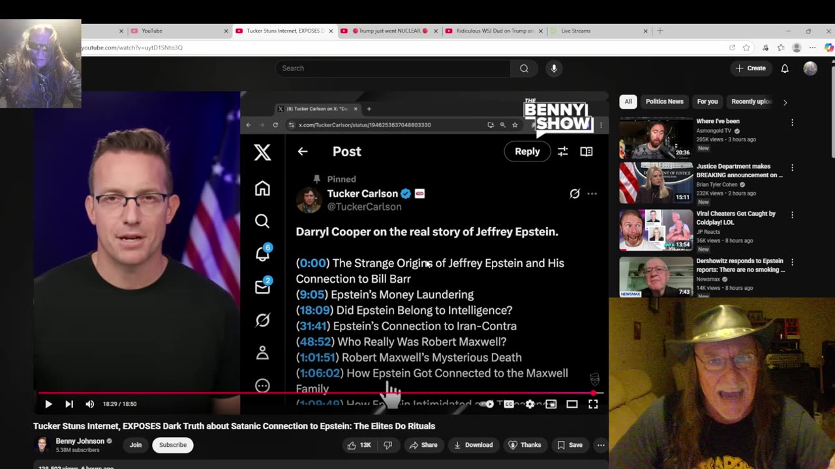
Task: Open the YouTube account avatar menu
Action: pos(810,68)
